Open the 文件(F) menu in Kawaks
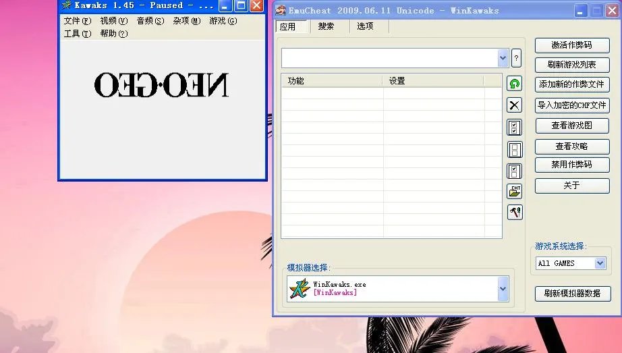 [78, 21]
